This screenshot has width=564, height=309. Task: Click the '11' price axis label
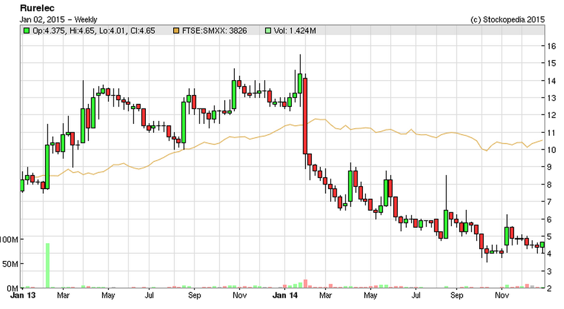point(552,133)
